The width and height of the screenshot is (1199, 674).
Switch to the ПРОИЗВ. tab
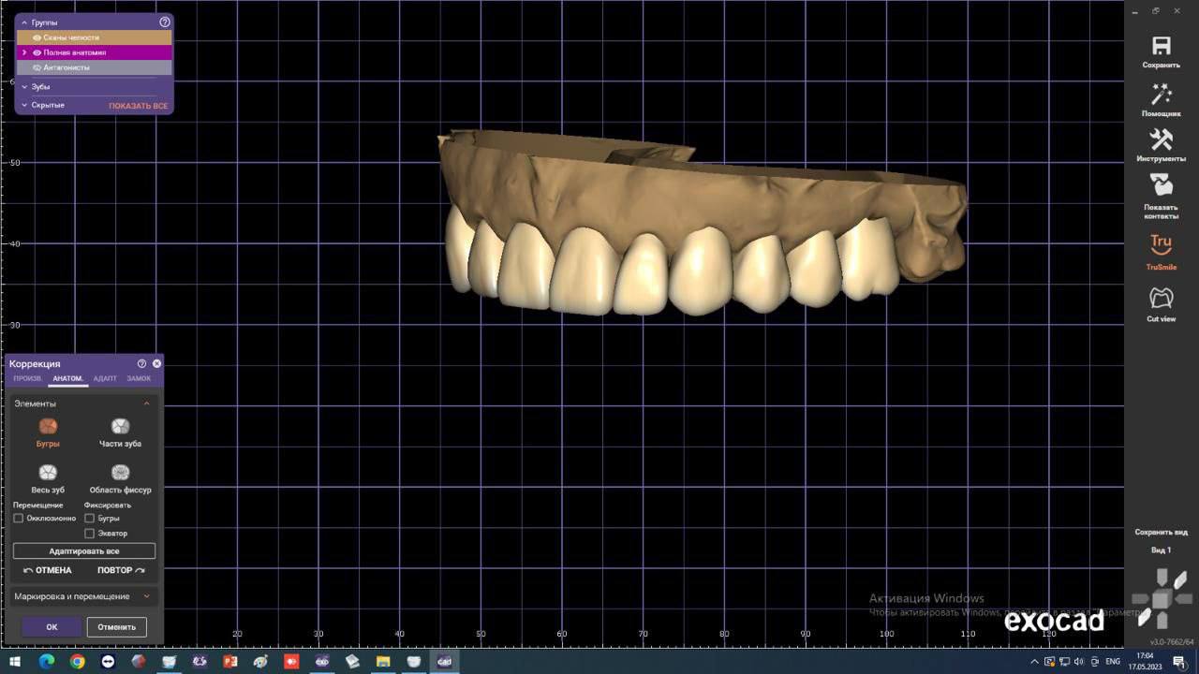[27, 378]
